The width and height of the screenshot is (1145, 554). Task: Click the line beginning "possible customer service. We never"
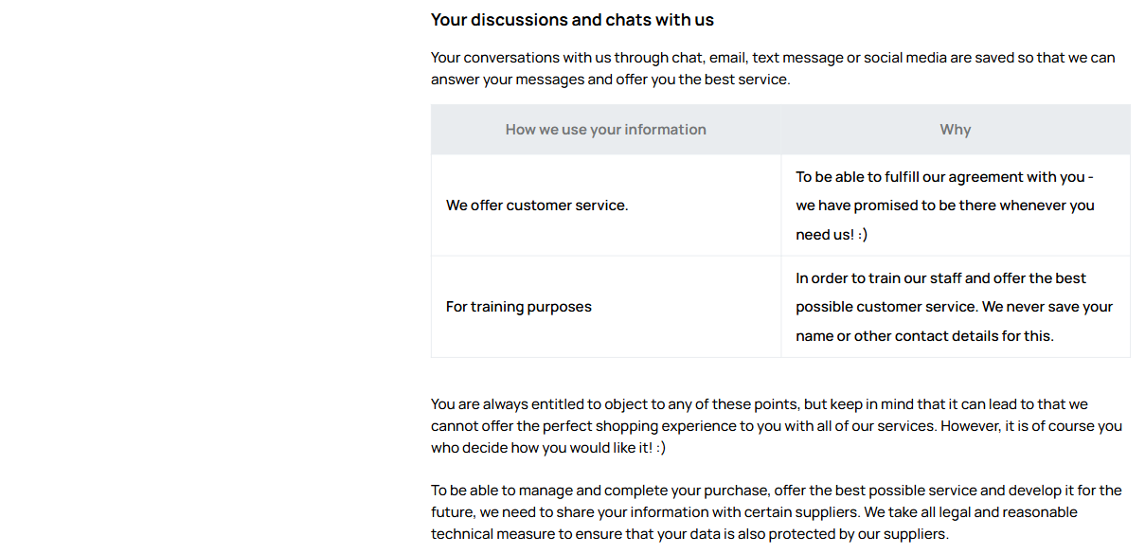pyautogui.click(x=954, y=307)
